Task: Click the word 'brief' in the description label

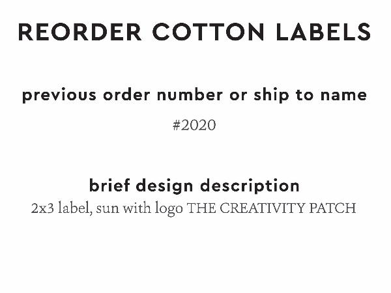Action: (x=108, y=186)
